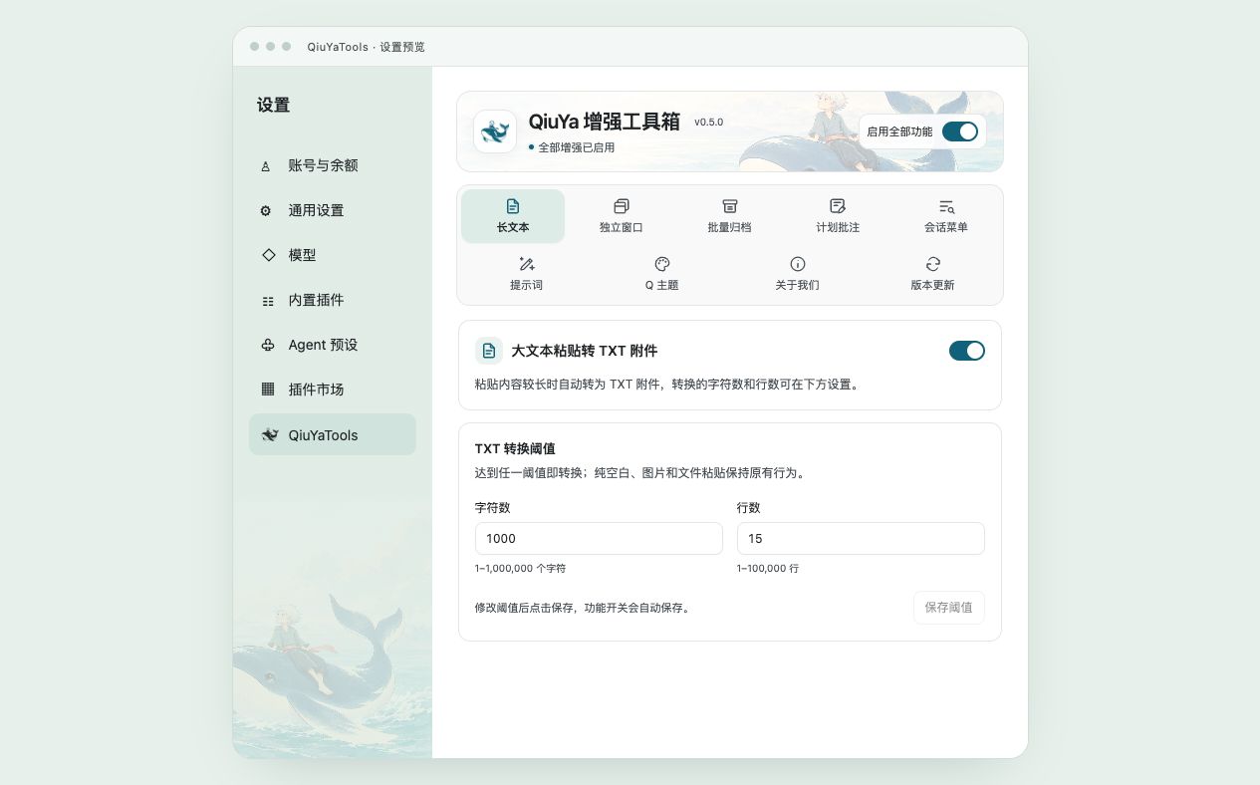Open 账号与余额 in the sidebar
Screen dimensions: 1260x785
coord(333,165)
